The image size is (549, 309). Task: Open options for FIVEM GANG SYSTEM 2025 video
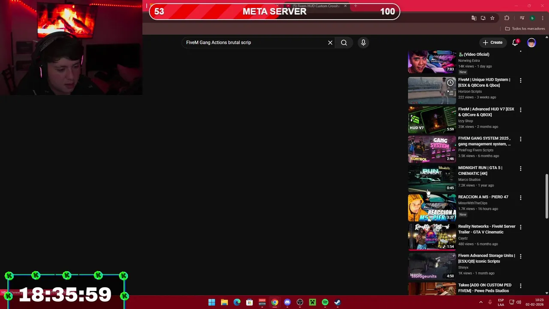(x=521, y=139)
